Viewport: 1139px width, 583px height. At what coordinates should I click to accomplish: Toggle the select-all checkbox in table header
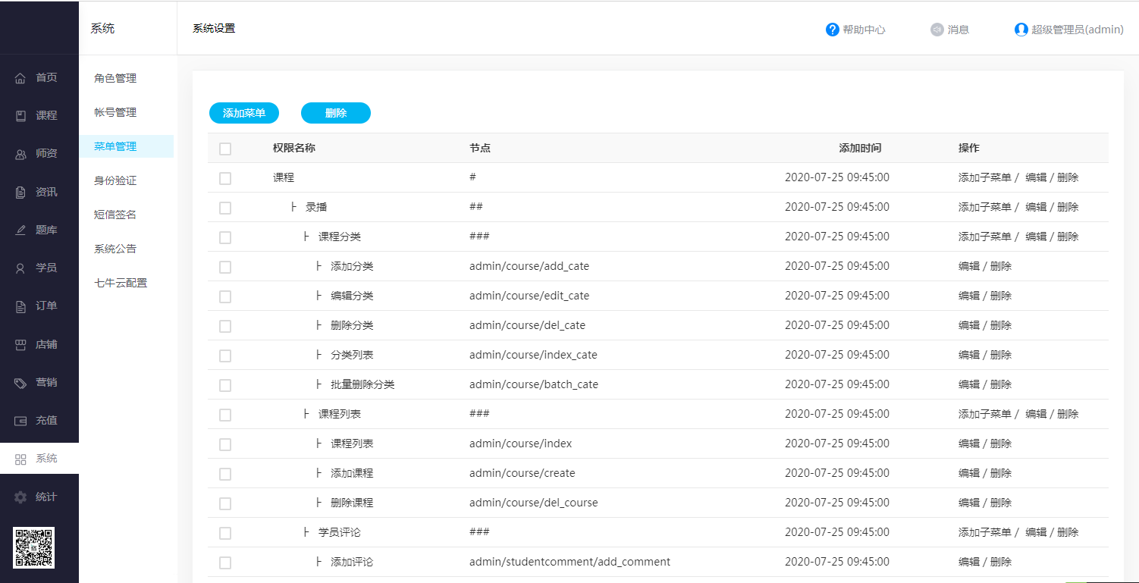[x=225, y=149]
